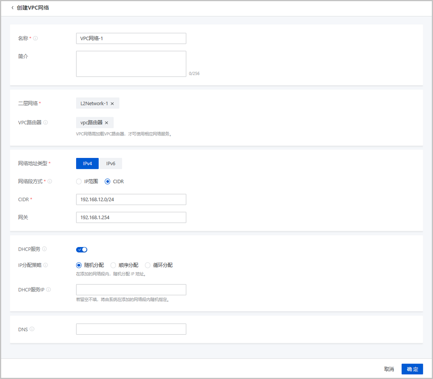The width and height of the screenshot is (433, 379).
Task: Click the info icon next to DNS
Action: point(32,329)
